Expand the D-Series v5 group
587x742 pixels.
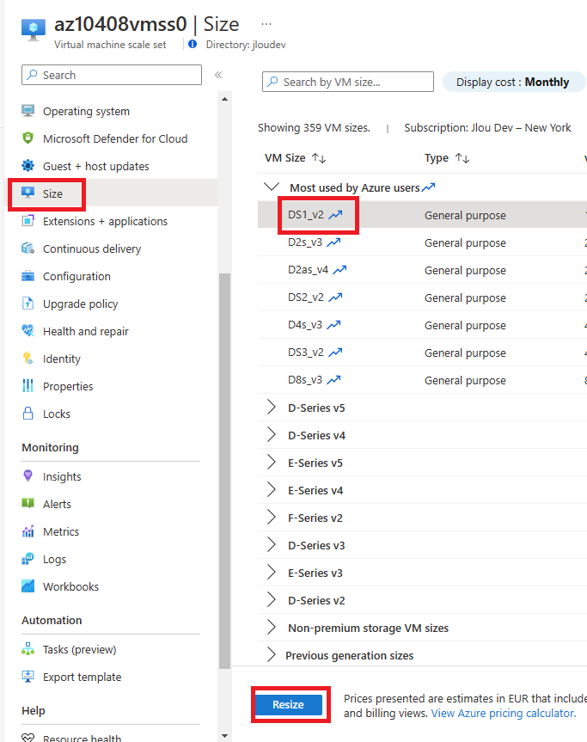[x=271, y=407]
